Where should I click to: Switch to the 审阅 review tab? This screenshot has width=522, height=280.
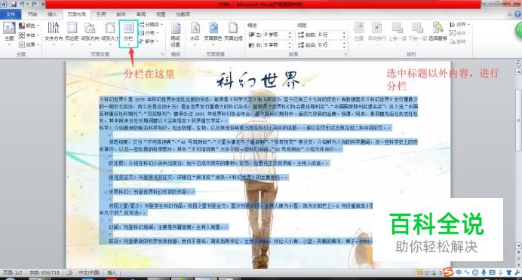[x=141, y=14]
